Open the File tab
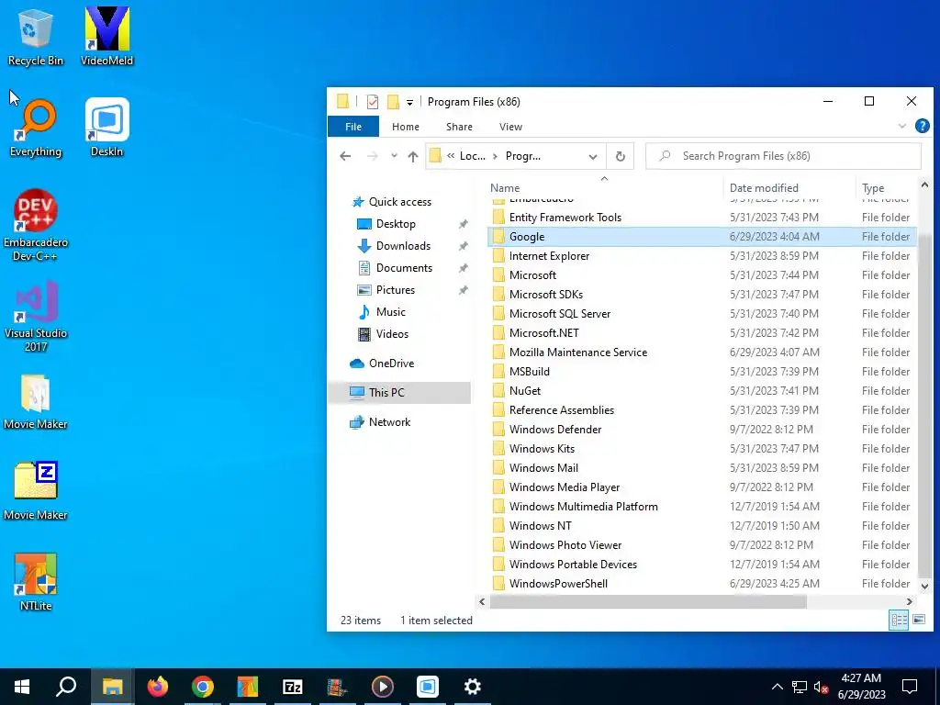Screen dimensions: 940x705 tap(353, 127)
